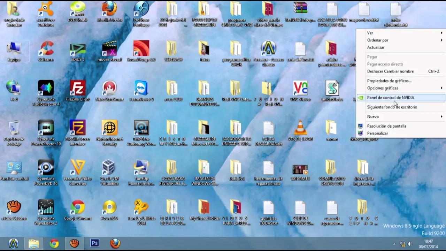Viewport: 446px width, 251px height.
Task: Select the 123456789 folder
Action: tap(173, 51)
